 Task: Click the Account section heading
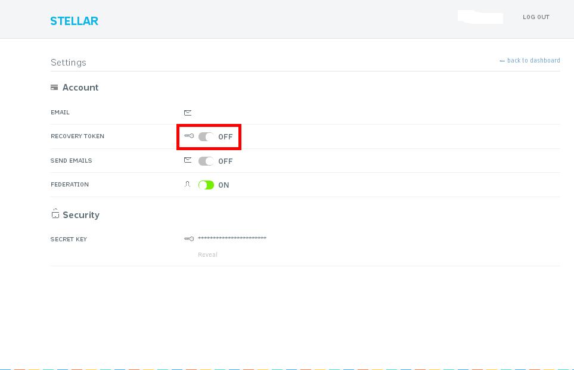click(x=80, y=88)
